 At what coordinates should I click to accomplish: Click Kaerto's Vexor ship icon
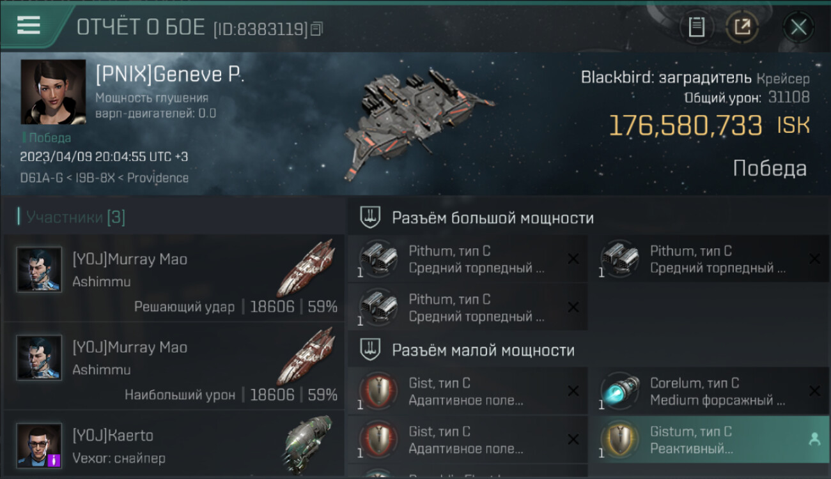coord(308,443)
